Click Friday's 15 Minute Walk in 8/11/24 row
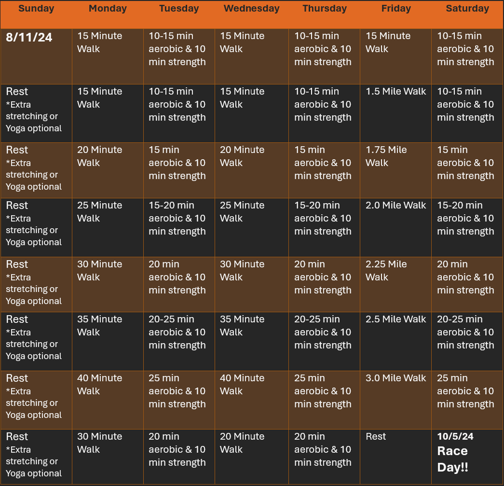 click(395, 56)
